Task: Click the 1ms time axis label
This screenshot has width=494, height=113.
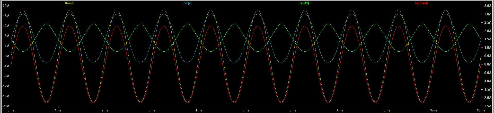Action: coord(58,110)
